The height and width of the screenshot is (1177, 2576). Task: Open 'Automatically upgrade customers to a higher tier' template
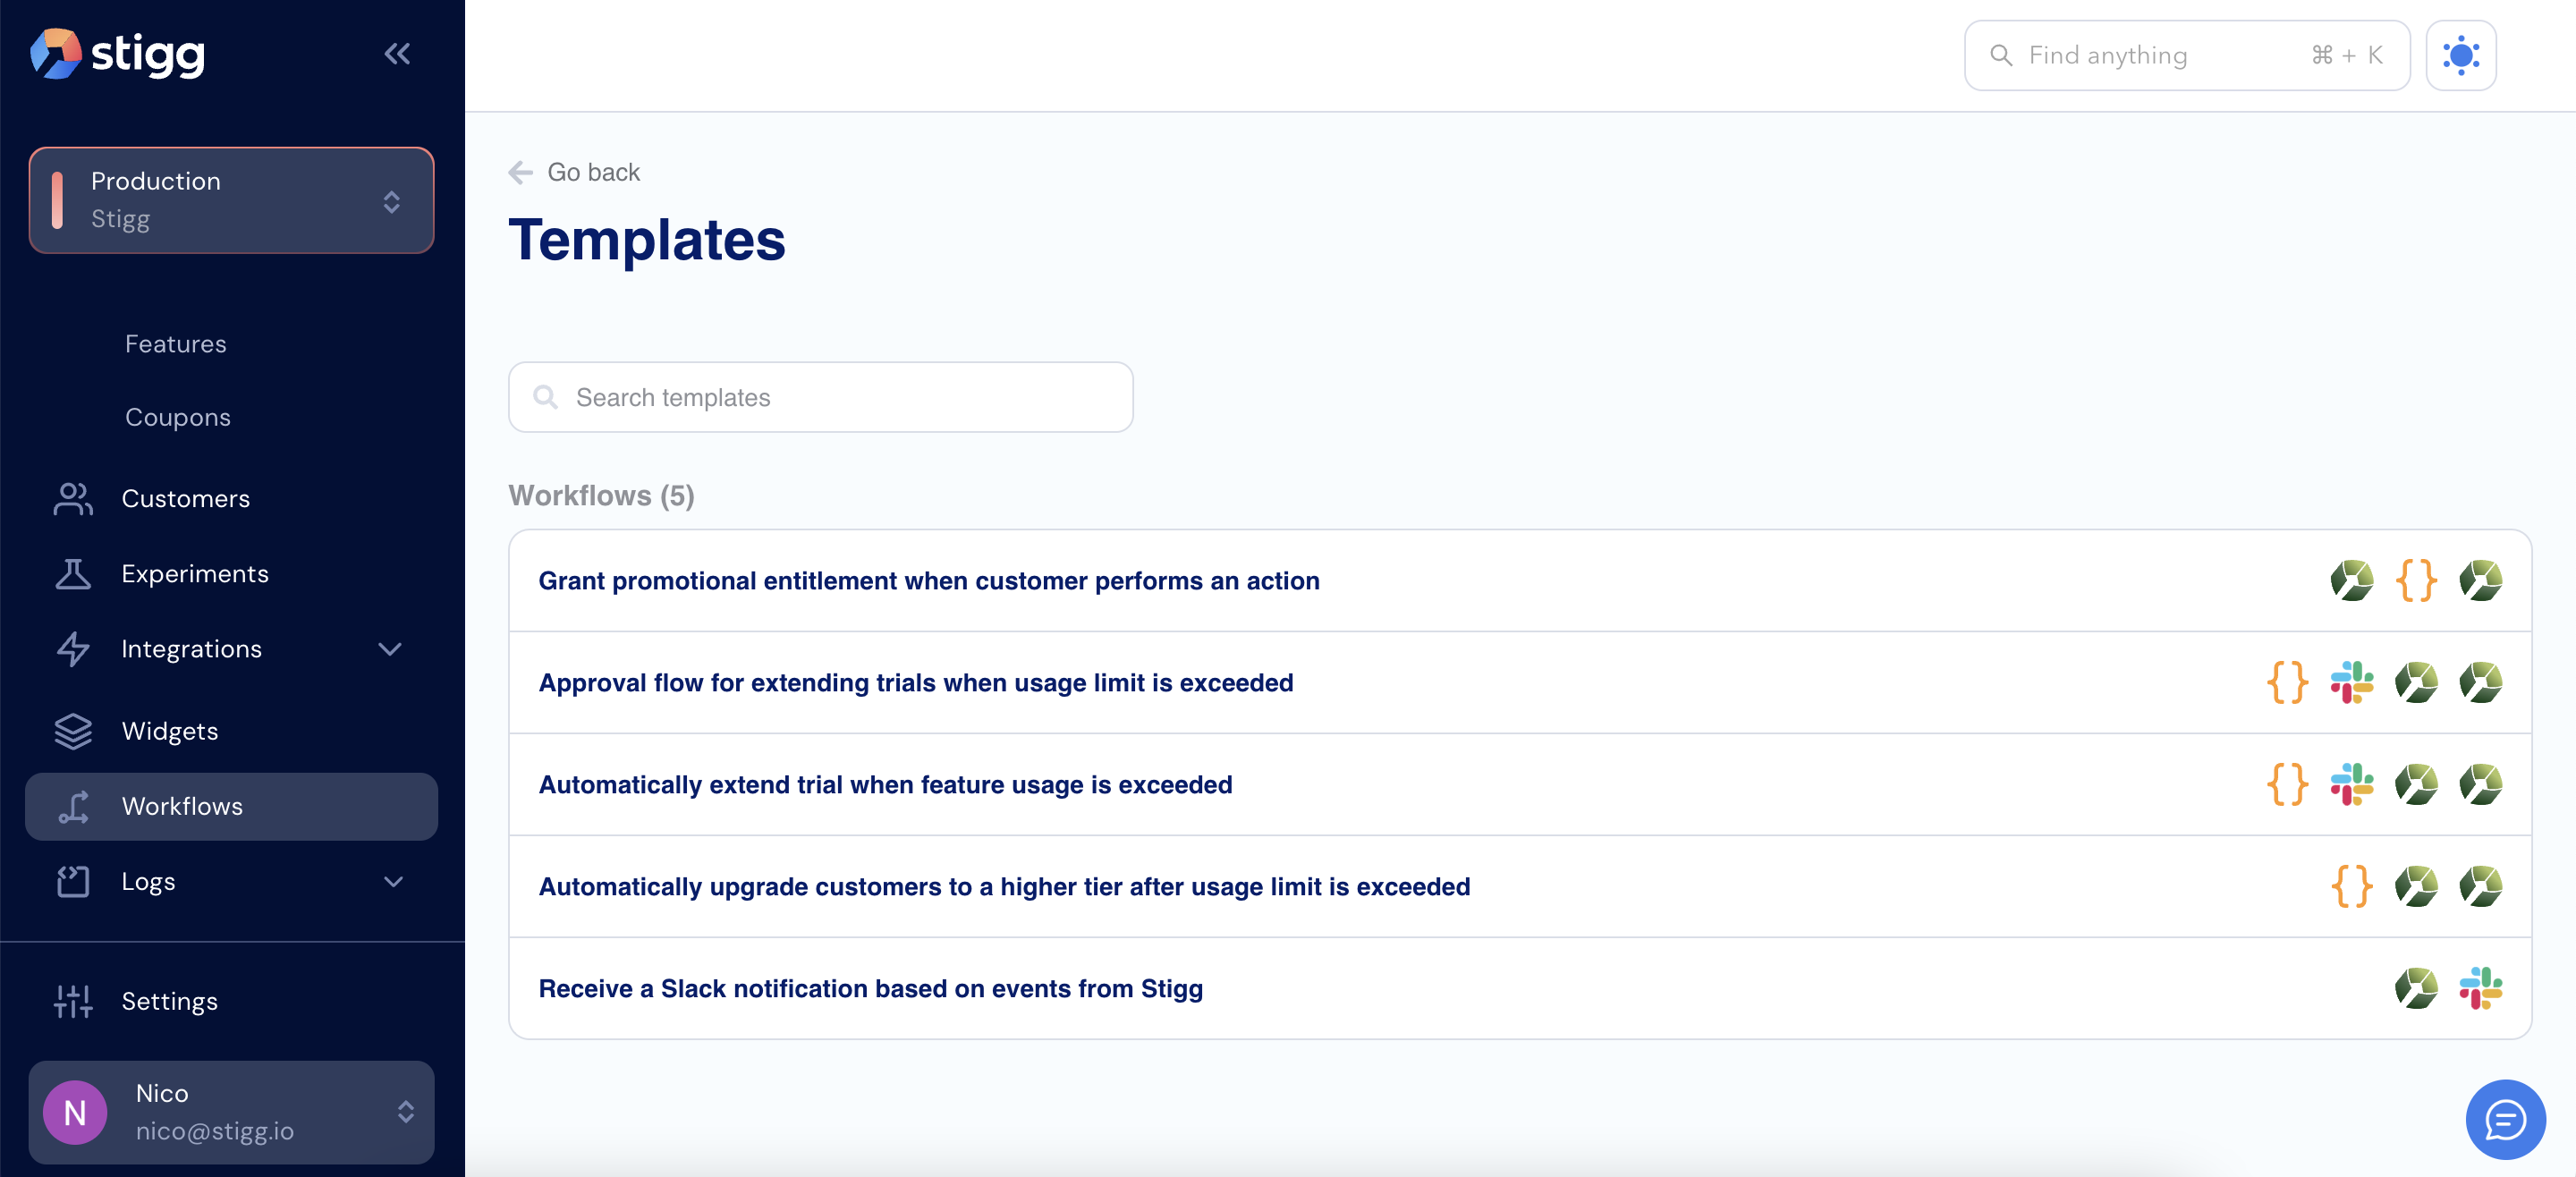(x=1003, y=887)
